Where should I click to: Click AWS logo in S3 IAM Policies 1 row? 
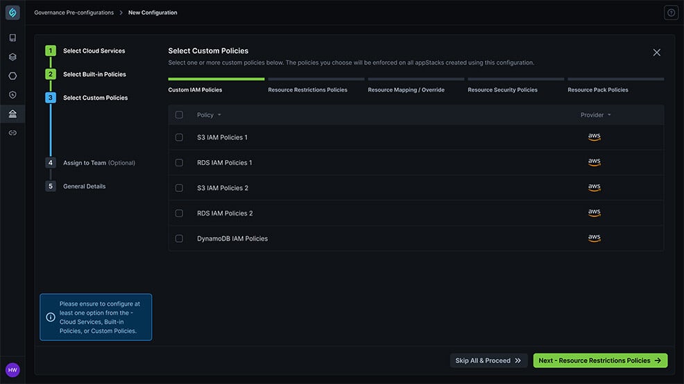594,137
